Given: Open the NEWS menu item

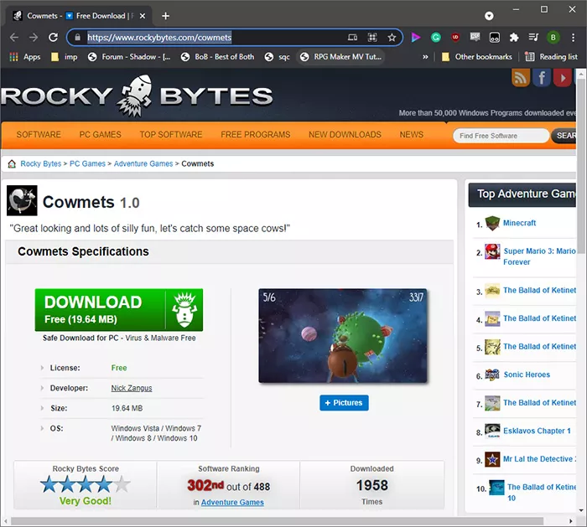Looking at the screenshot, I should pos(412,135).
